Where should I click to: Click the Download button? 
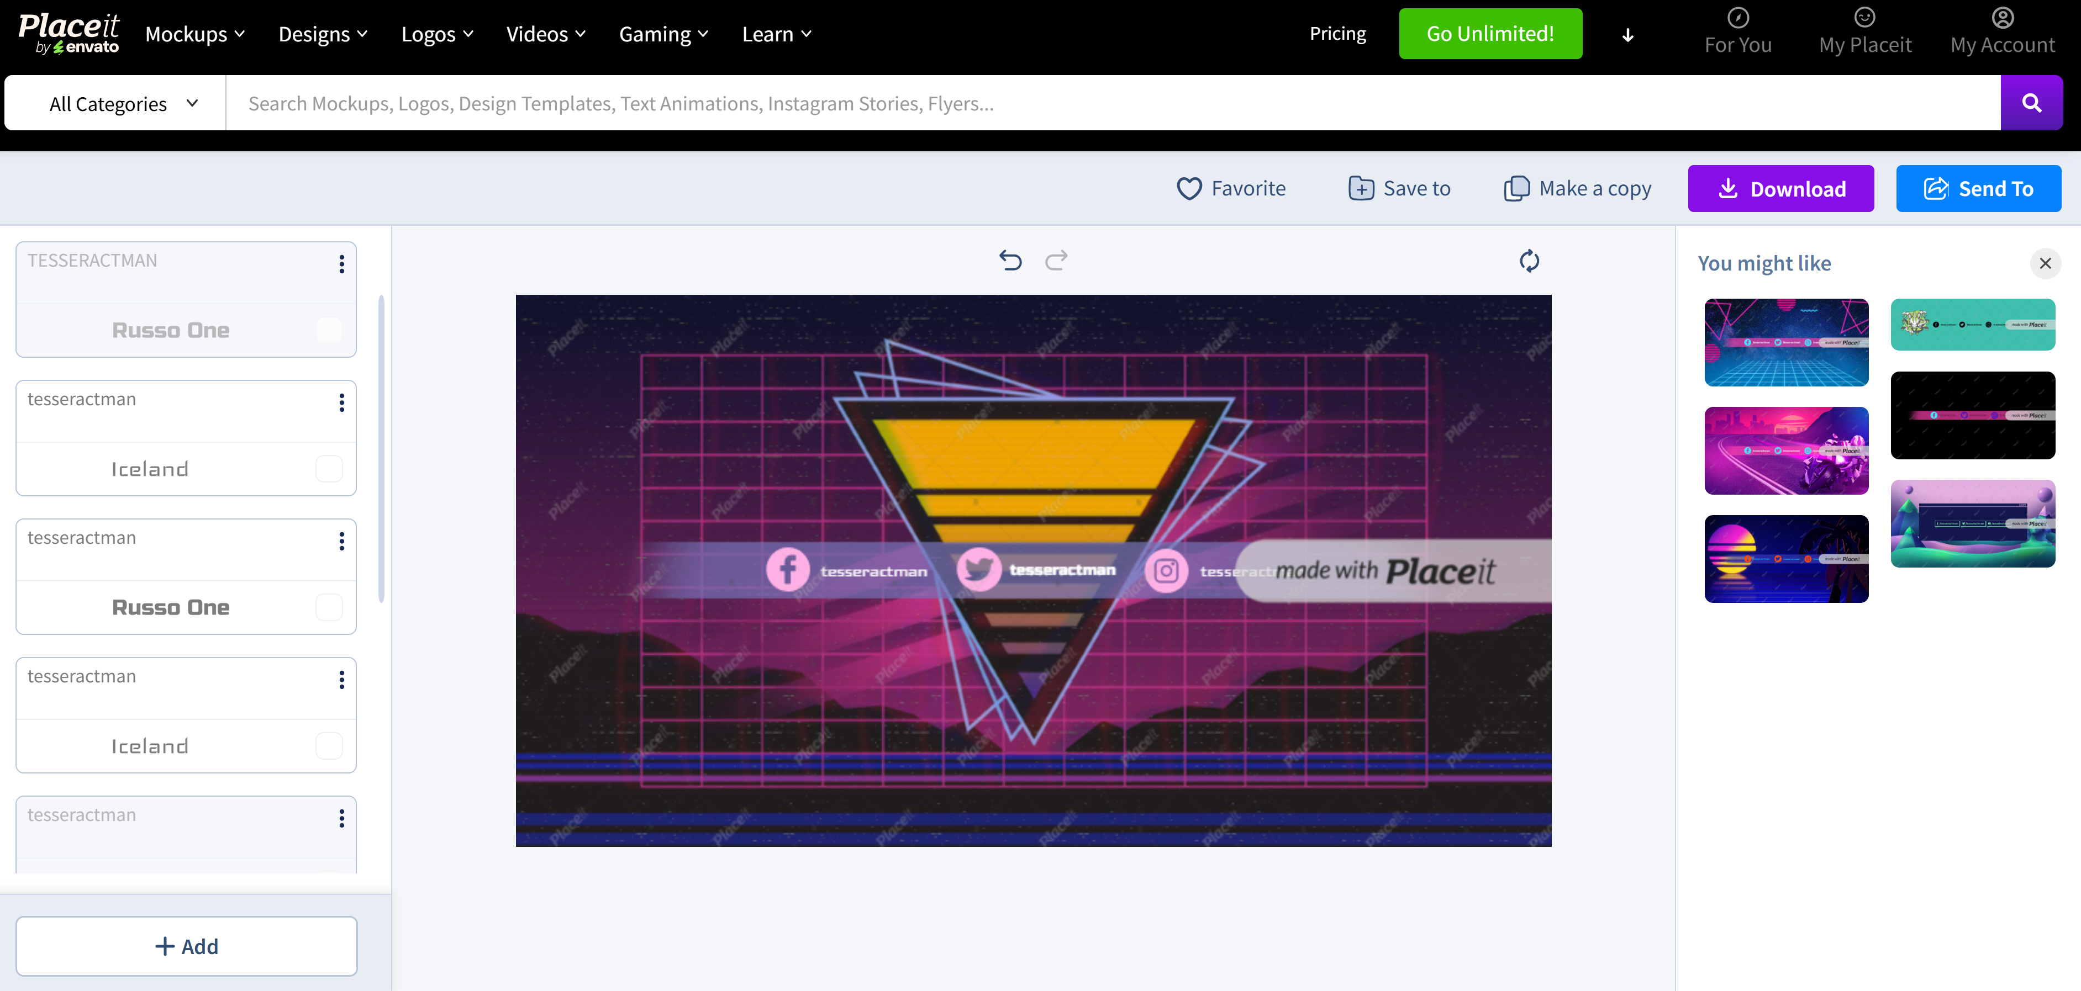point(1780,188)
